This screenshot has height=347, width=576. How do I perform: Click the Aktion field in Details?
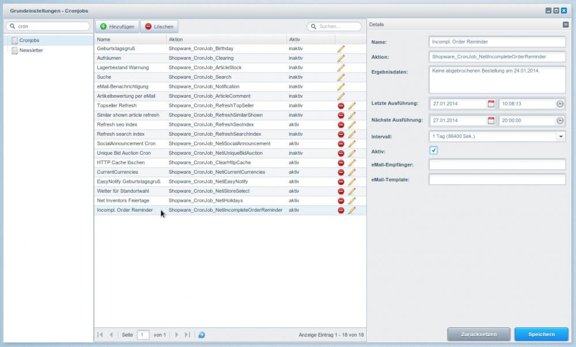click(x=497, y=57)
